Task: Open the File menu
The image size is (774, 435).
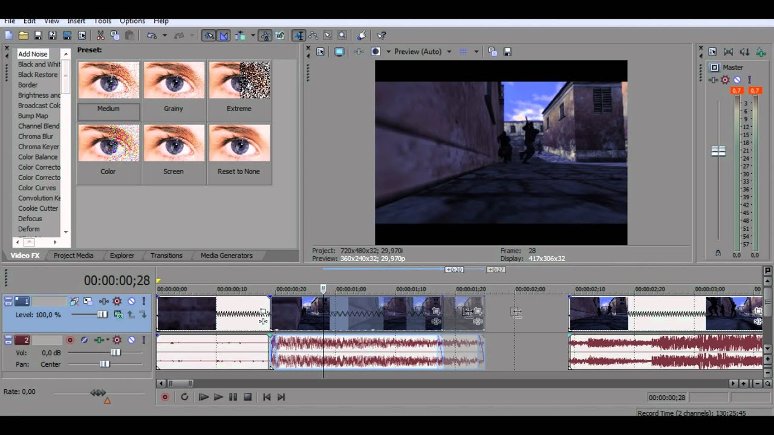Action: pyautogui.click(x=10, y=21)
